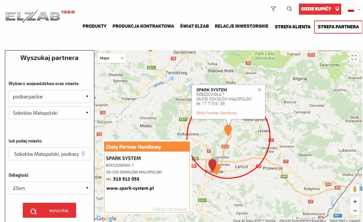Open the Mapa map type selector

click(111, 58)
